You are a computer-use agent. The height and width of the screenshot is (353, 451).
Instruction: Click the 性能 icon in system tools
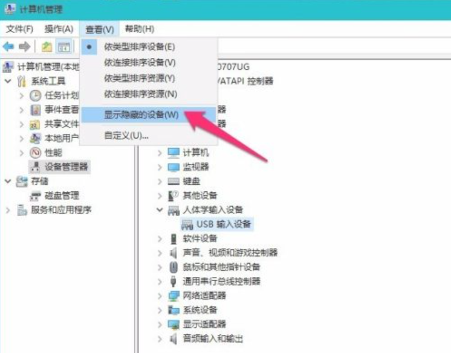[36, 153]
